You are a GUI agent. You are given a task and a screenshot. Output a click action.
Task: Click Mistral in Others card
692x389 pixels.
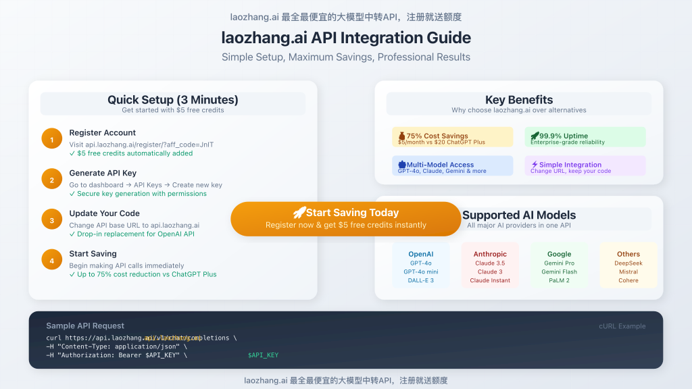pos(628,271)
